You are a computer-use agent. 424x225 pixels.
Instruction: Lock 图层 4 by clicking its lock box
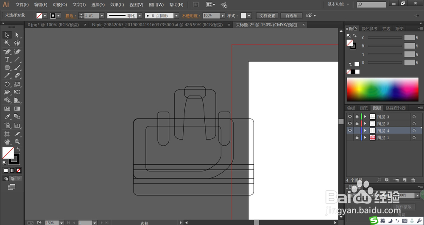point(357,130)
